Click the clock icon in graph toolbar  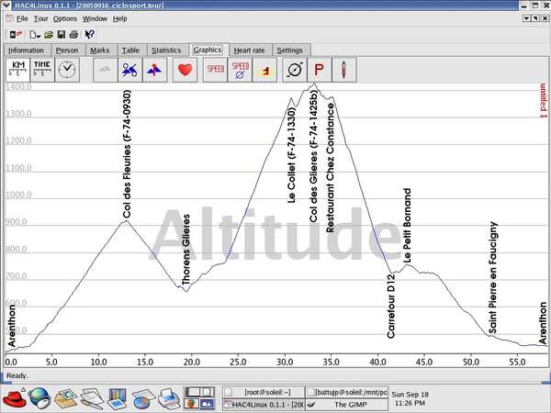coord(67,70)
